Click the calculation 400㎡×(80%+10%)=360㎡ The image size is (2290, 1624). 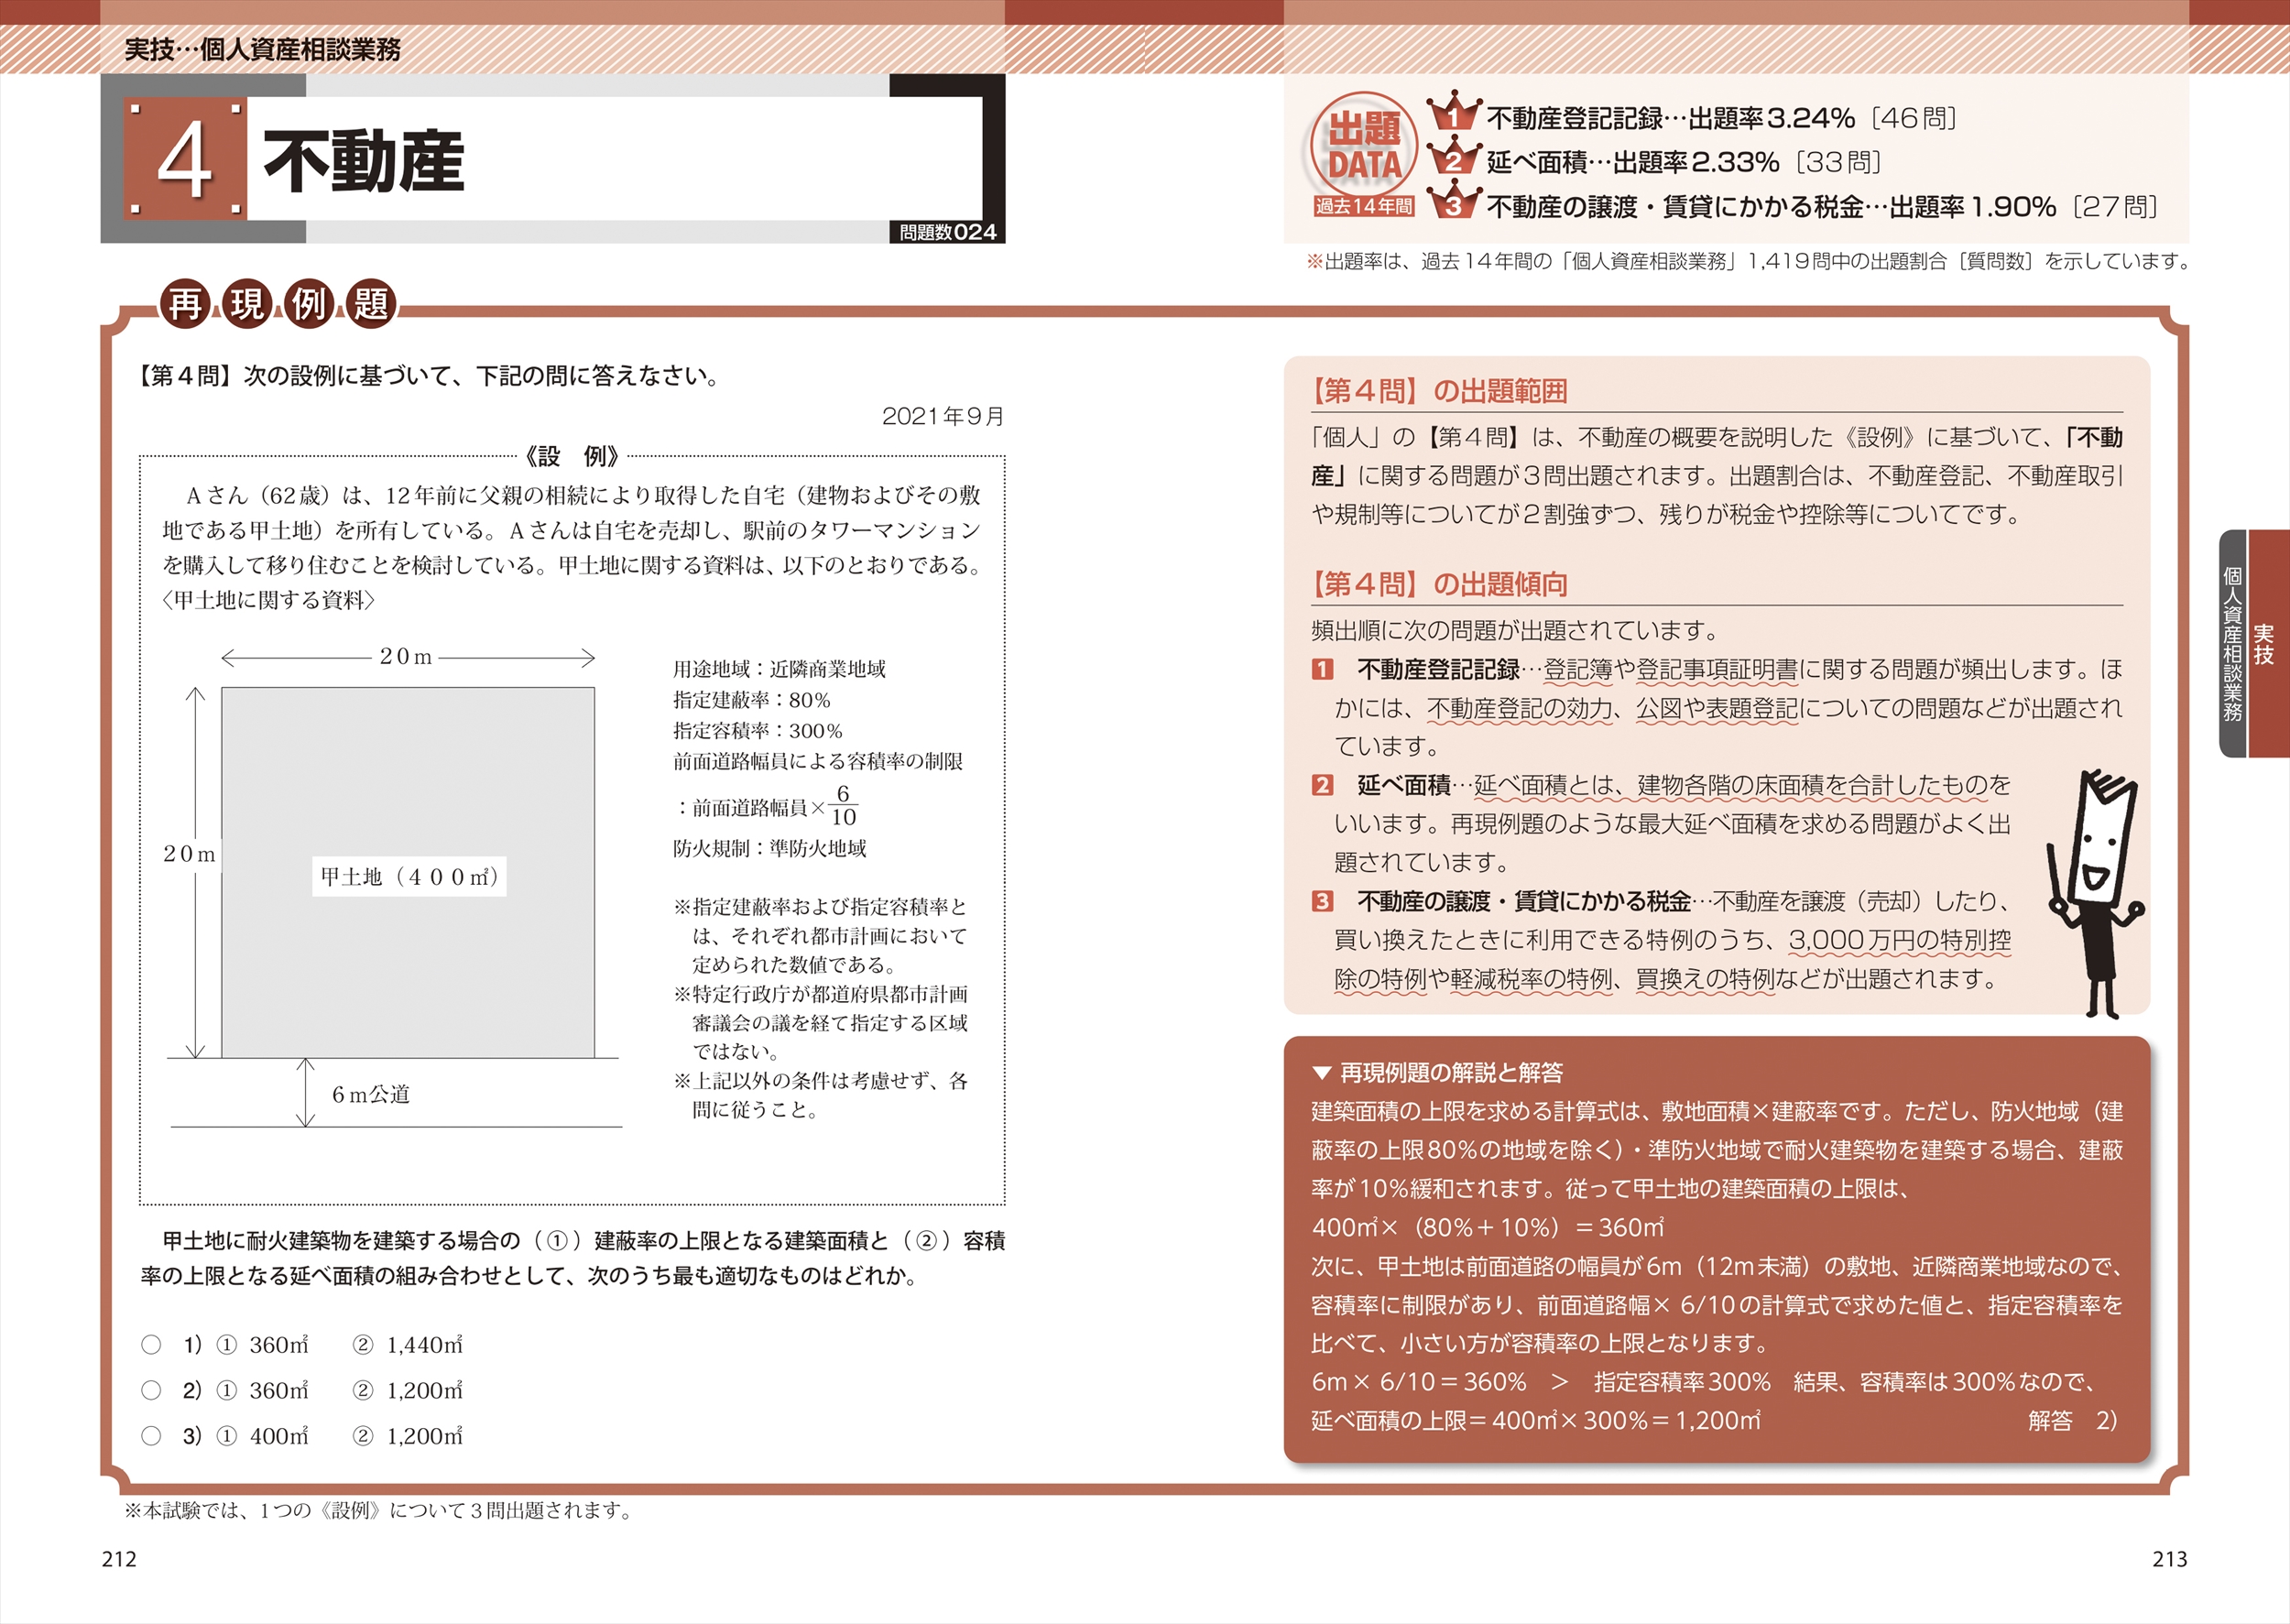pyautogui.click(x=1488, y=1227)
